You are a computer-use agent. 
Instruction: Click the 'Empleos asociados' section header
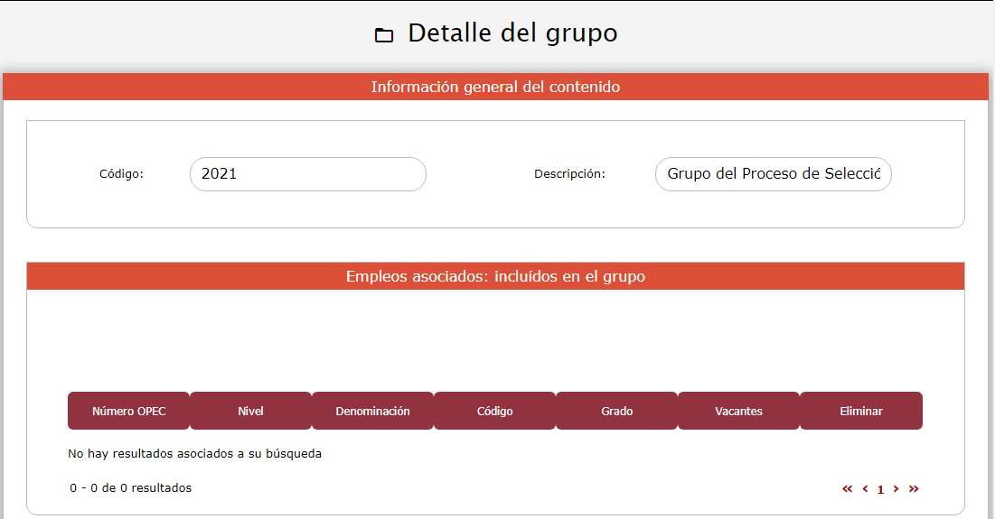(495, 276)
